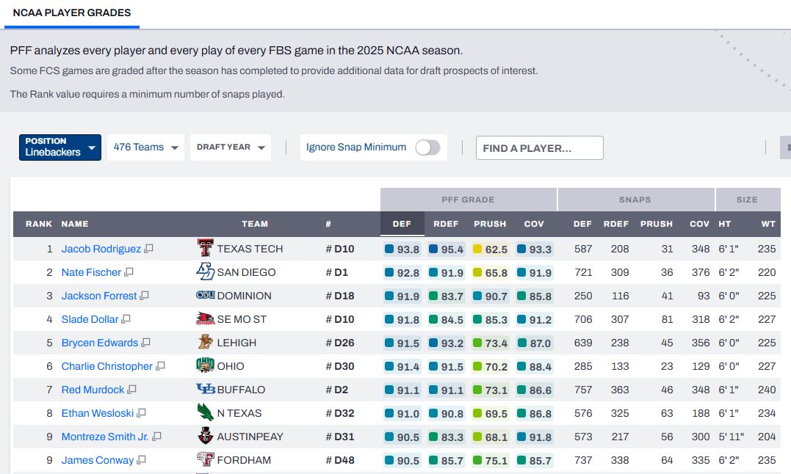Open Nate Fischer player link
The image size is (791, 474).
pos(91,272)
